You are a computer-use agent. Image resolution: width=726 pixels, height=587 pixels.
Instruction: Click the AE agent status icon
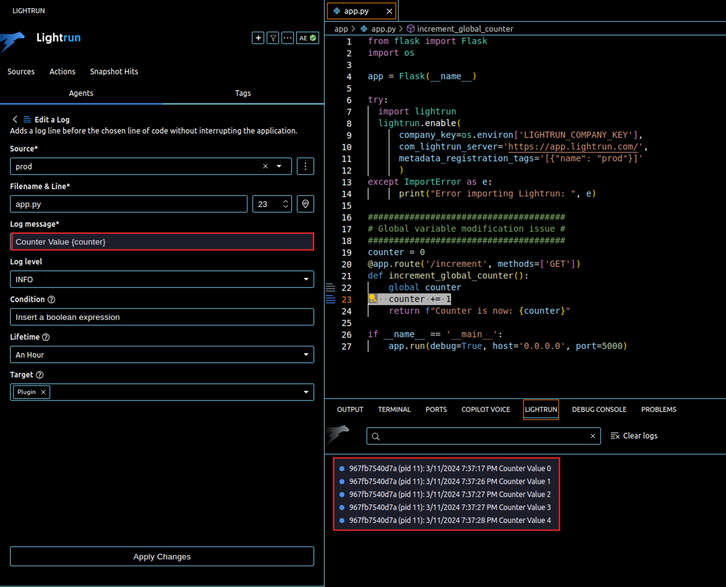[307, 38]
